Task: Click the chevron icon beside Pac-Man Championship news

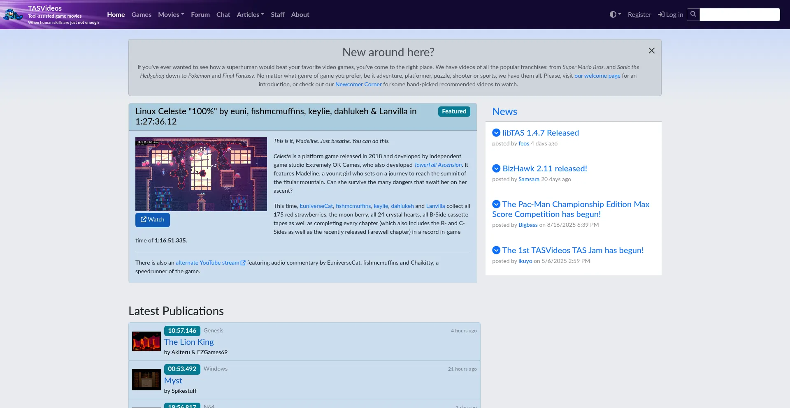Action: [x=496, y=204]
